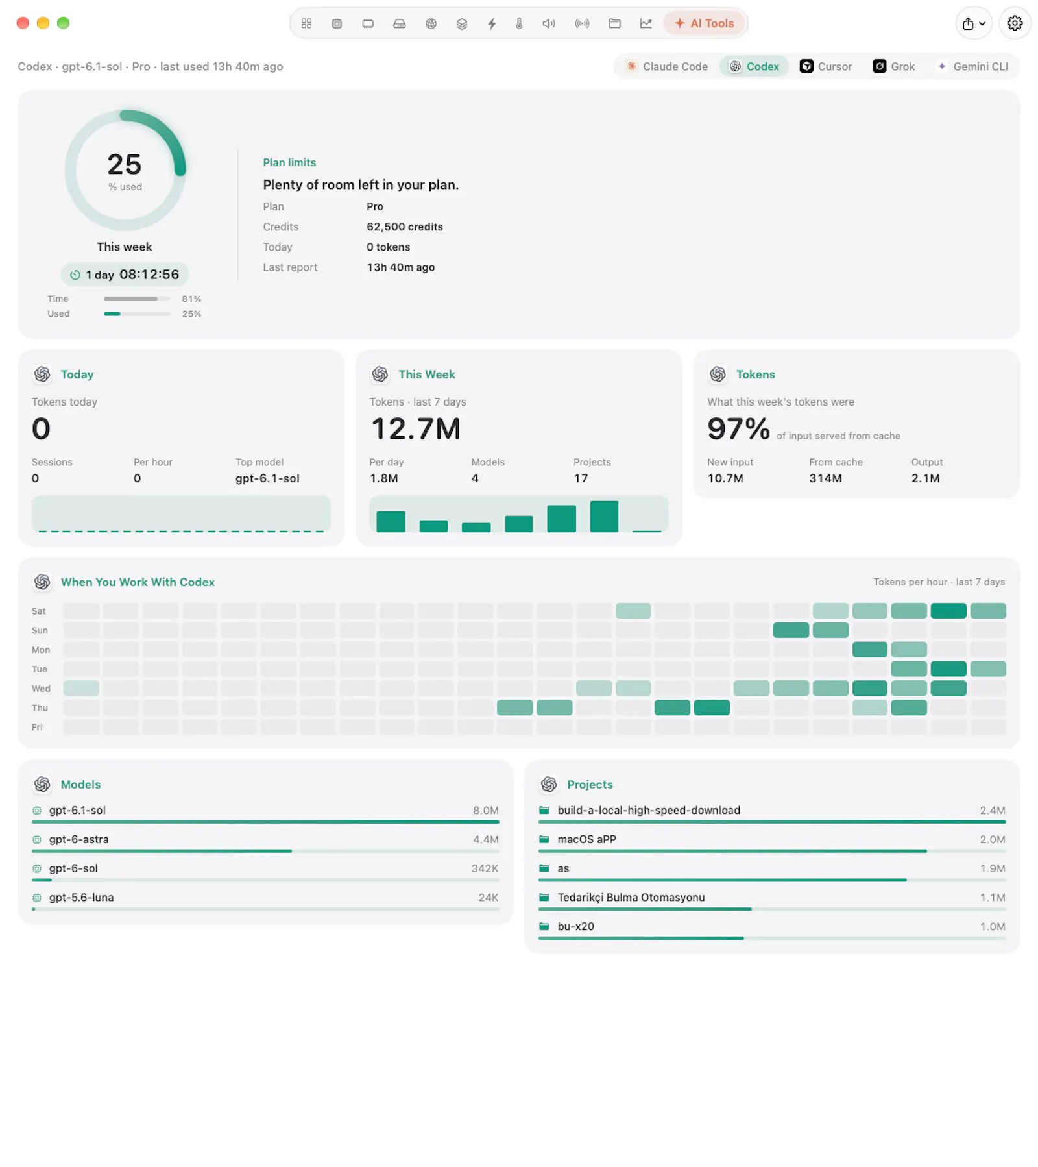Switch to the Cursor provider tab
This screenshot has height=1167, width=1038.
pos(826,66)
